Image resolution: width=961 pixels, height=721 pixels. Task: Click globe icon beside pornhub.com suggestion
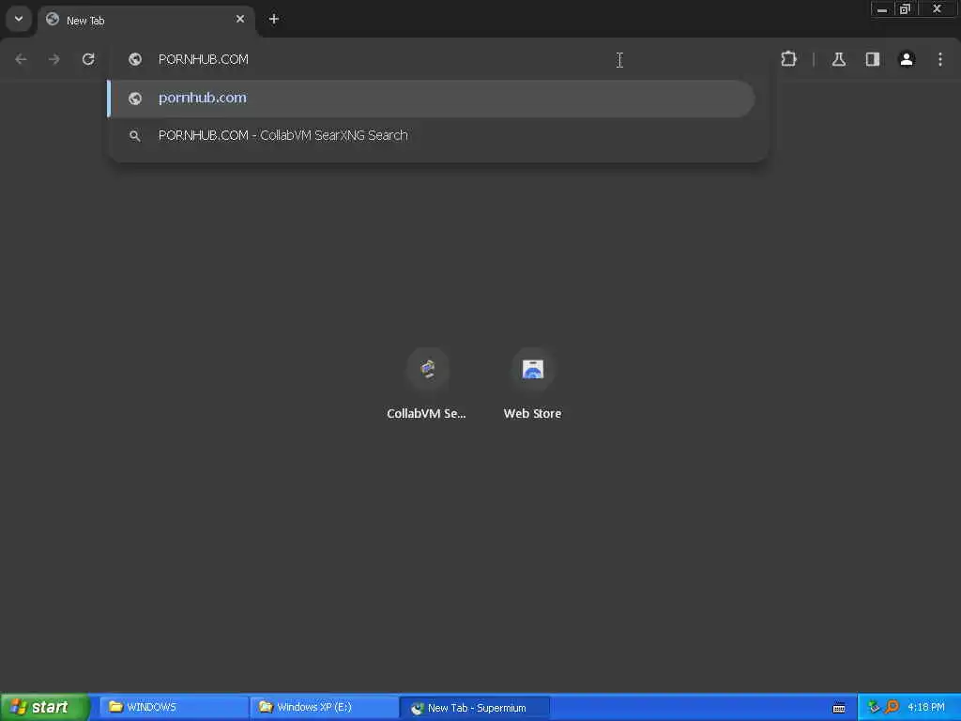(x=135, y=99)
